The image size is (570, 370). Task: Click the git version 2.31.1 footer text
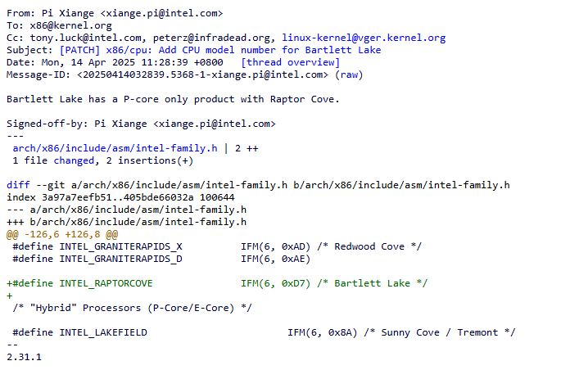coord(24,357)
